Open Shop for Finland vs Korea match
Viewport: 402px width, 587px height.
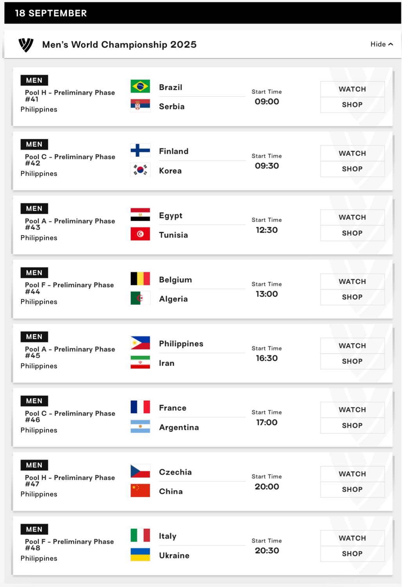pyautogui.click(x=352, y=169)
